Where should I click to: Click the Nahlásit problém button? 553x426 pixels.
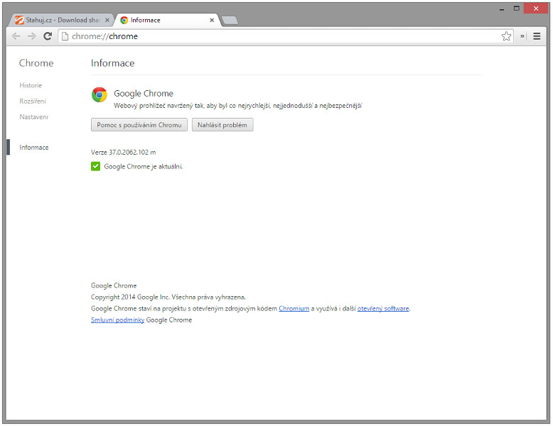[x=222, y=125]
